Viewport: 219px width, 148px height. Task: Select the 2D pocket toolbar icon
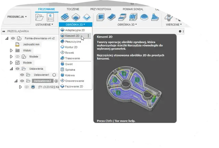point(76,17)
